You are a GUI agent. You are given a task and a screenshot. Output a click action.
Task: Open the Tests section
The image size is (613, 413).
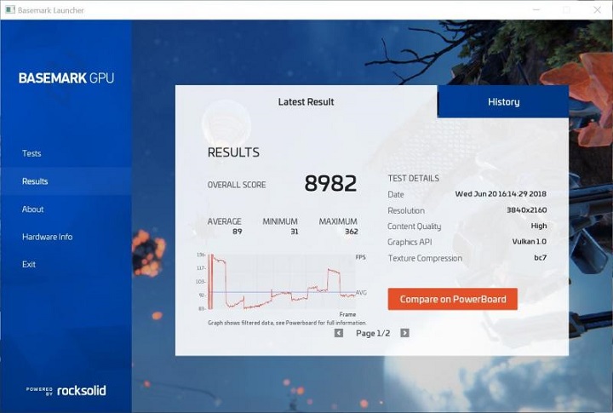32,153
